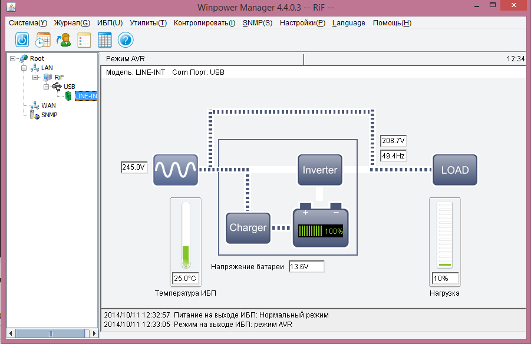Click the Root globe icon in tree

pyautogui.click(x=24, y=58)
